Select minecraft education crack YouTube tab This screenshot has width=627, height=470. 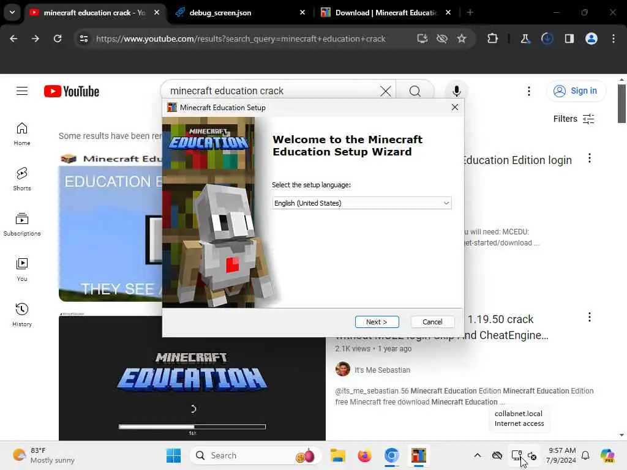coord(94,13)
